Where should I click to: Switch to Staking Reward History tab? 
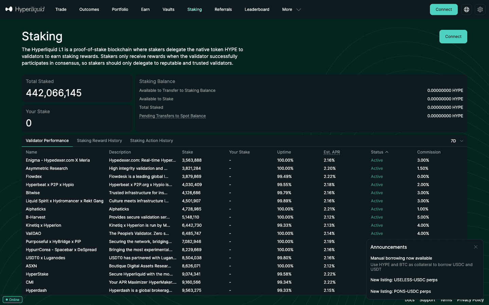tap(99, 141)
